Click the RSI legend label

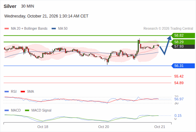[14, 92]
